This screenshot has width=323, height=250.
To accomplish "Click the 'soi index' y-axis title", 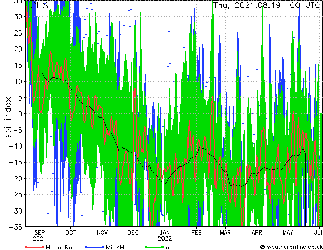I will (8, 117).
